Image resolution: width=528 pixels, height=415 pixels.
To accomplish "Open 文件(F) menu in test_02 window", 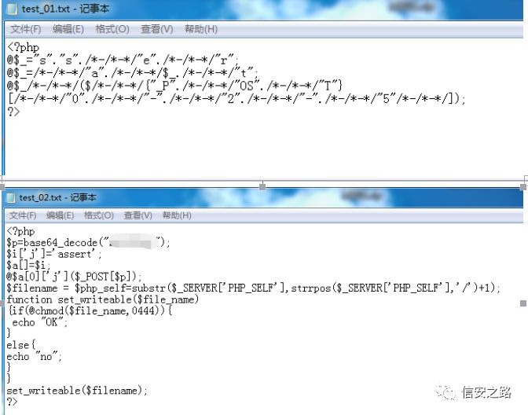I will click(x=23, y=215).
